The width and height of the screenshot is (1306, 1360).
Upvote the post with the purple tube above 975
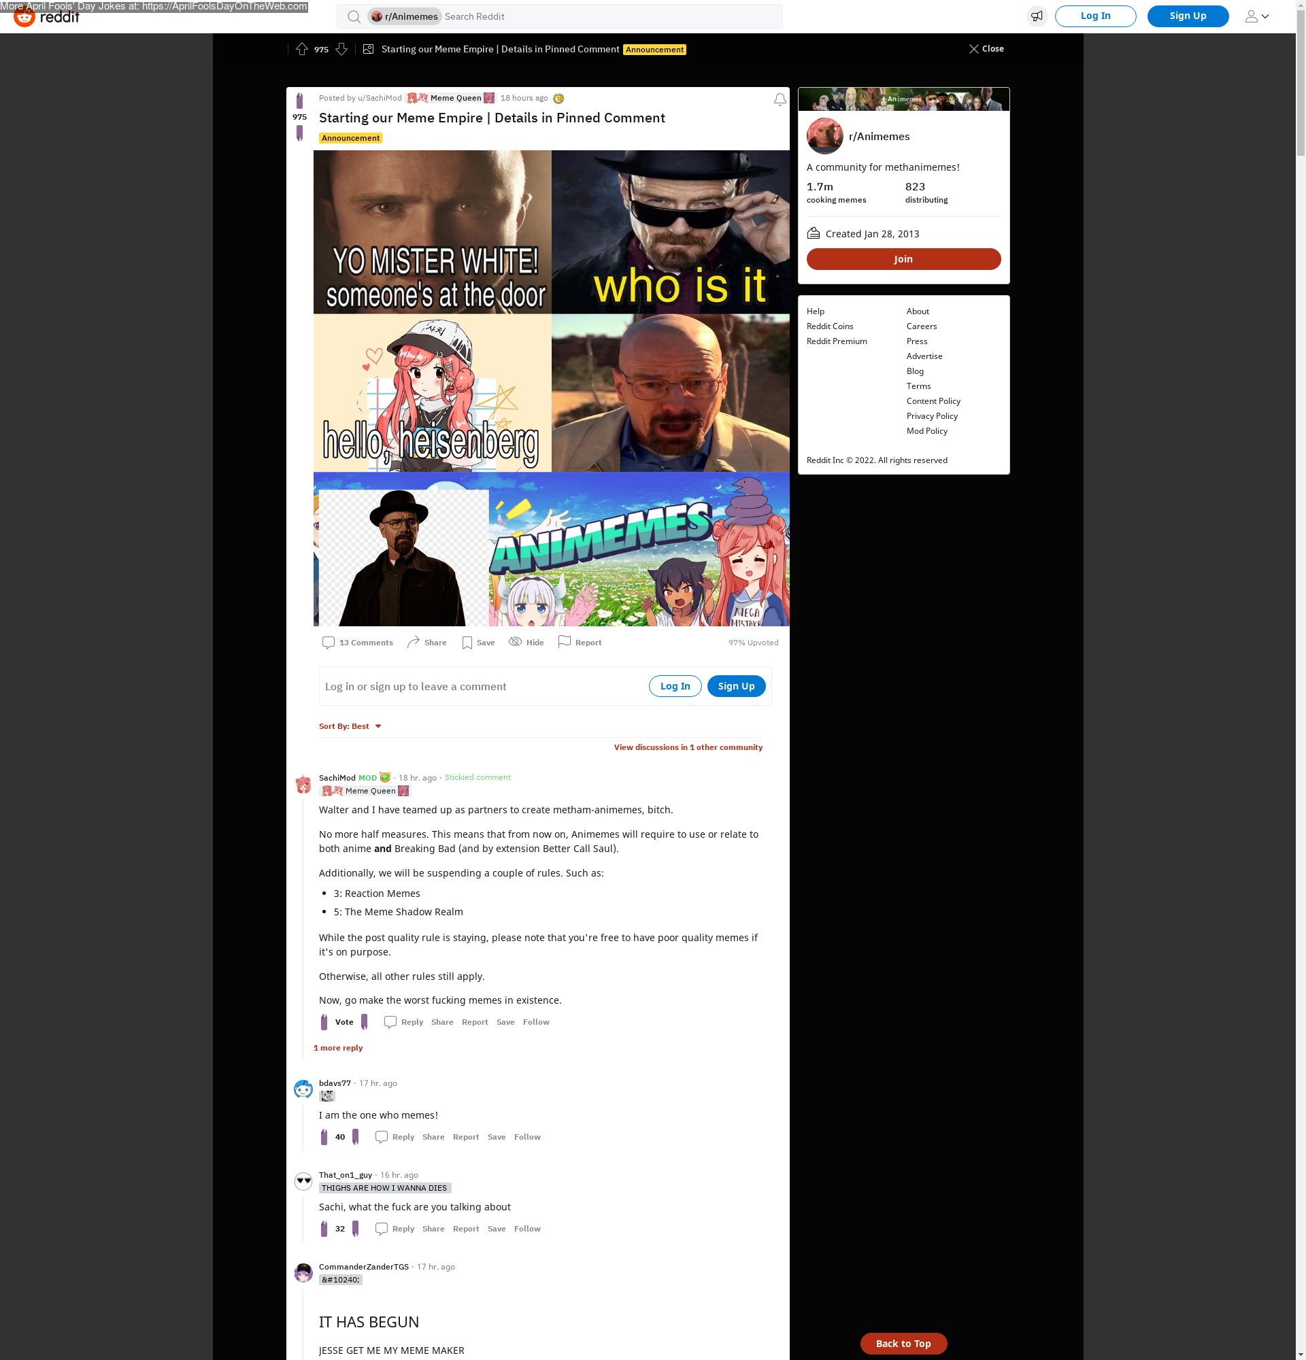point(300,101)
